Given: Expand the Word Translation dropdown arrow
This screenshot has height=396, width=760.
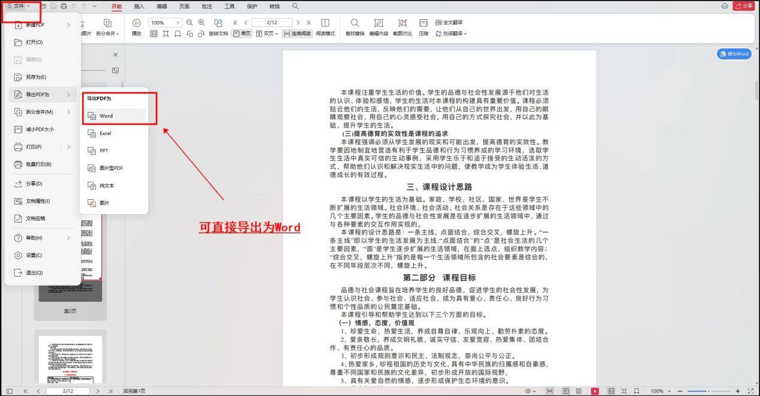Looking at the screenshot, I should click(465, 33).
